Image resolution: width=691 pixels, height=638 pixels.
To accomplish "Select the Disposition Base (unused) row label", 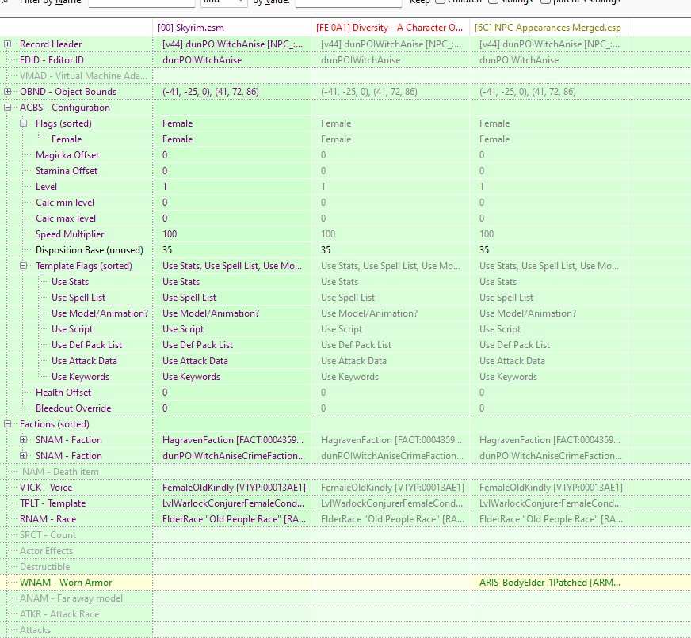I will [x=90, y=250].
